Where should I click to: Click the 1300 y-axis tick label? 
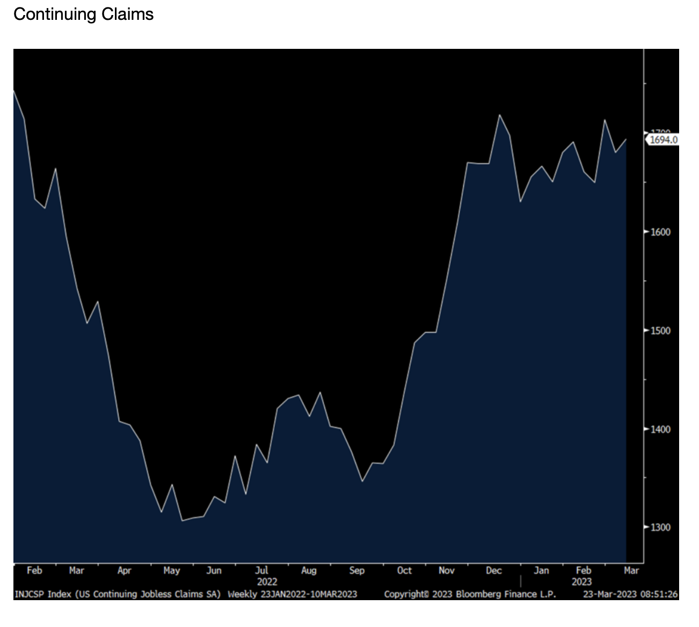661,528
